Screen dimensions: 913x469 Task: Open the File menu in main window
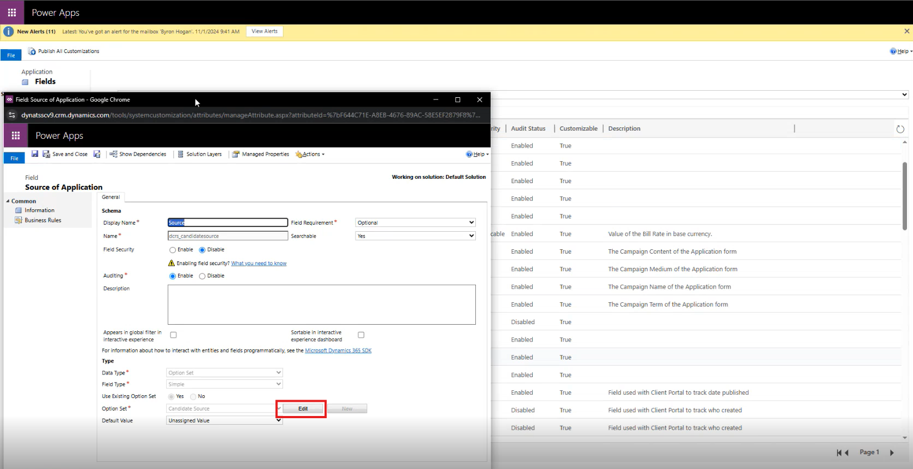[x=11, y=55]
